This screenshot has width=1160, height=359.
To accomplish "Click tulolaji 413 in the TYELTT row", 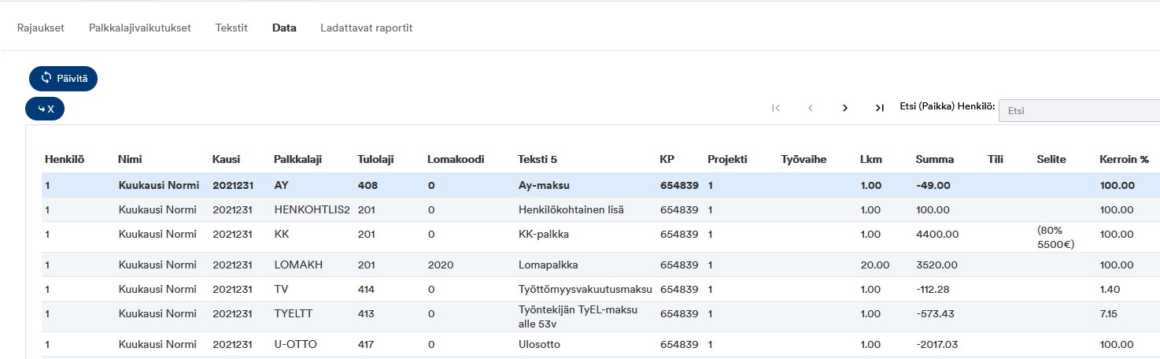I will 367,313.
